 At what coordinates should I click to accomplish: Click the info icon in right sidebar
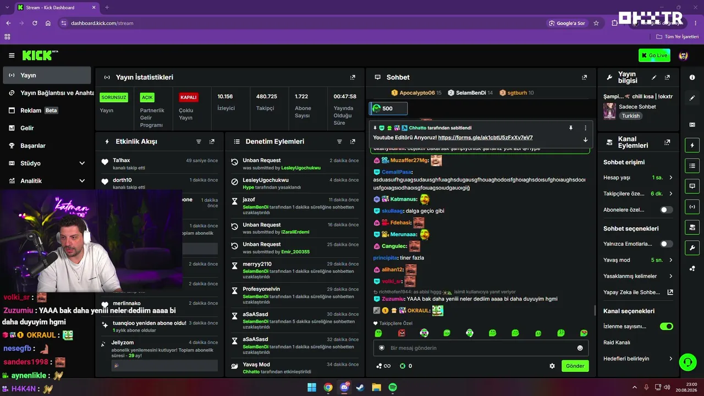[x=692, y=78]
